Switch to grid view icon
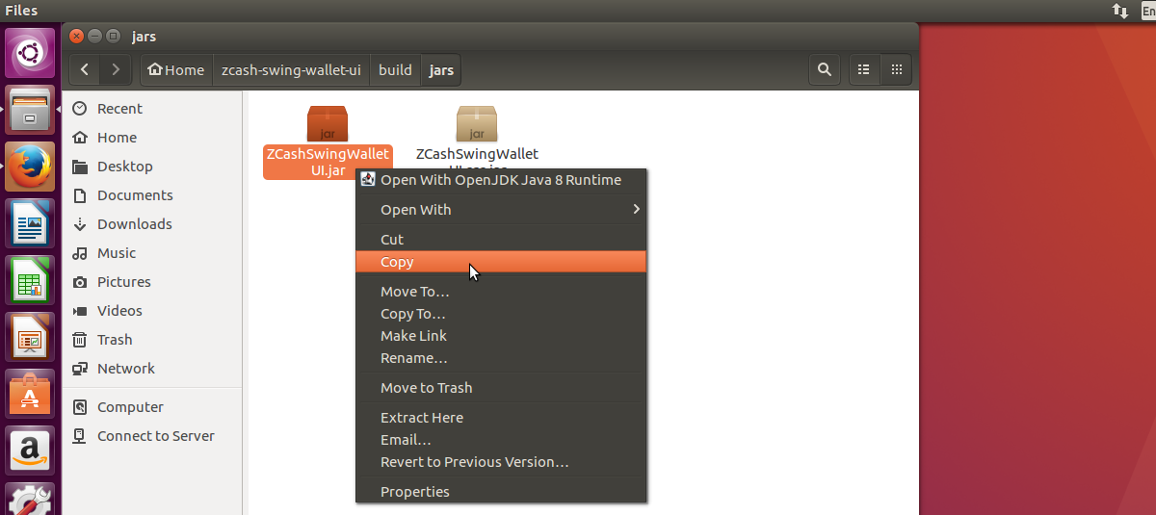This screenshot has height=515, width=1156. click(896, 69)
